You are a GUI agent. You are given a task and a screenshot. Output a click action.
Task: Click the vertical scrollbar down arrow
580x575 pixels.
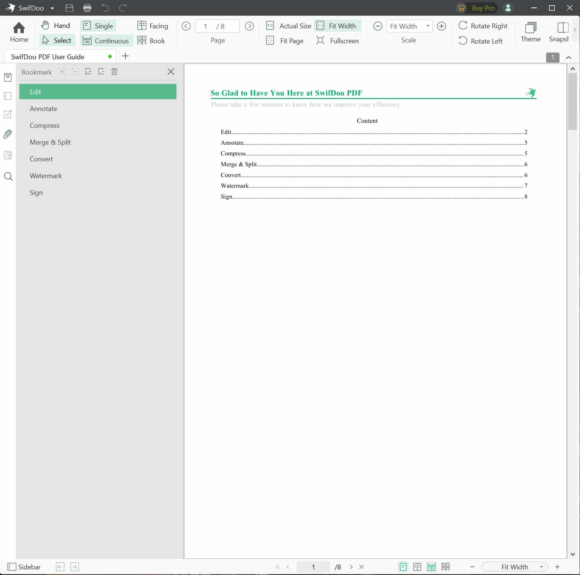pos(573,554)
